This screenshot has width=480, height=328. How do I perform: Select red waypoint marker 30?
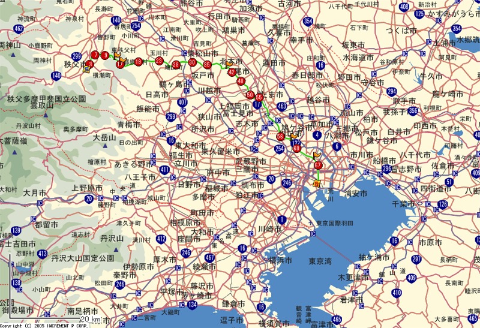(x=192, y=62)
